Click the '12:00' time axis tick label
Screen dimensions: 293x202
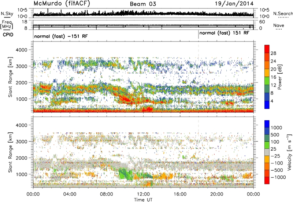[x=143, y=194]
